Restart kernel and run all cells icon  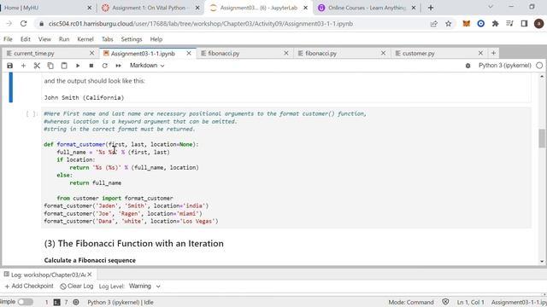(118, 66)
